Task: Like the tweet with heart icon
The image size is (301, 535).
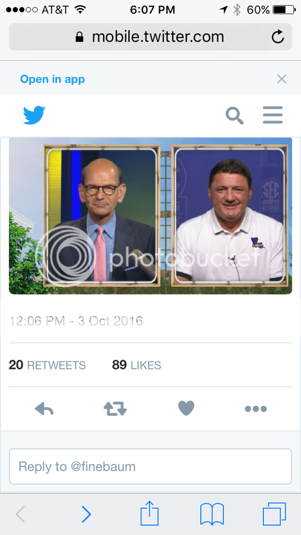Action: (x=186, y=408)
